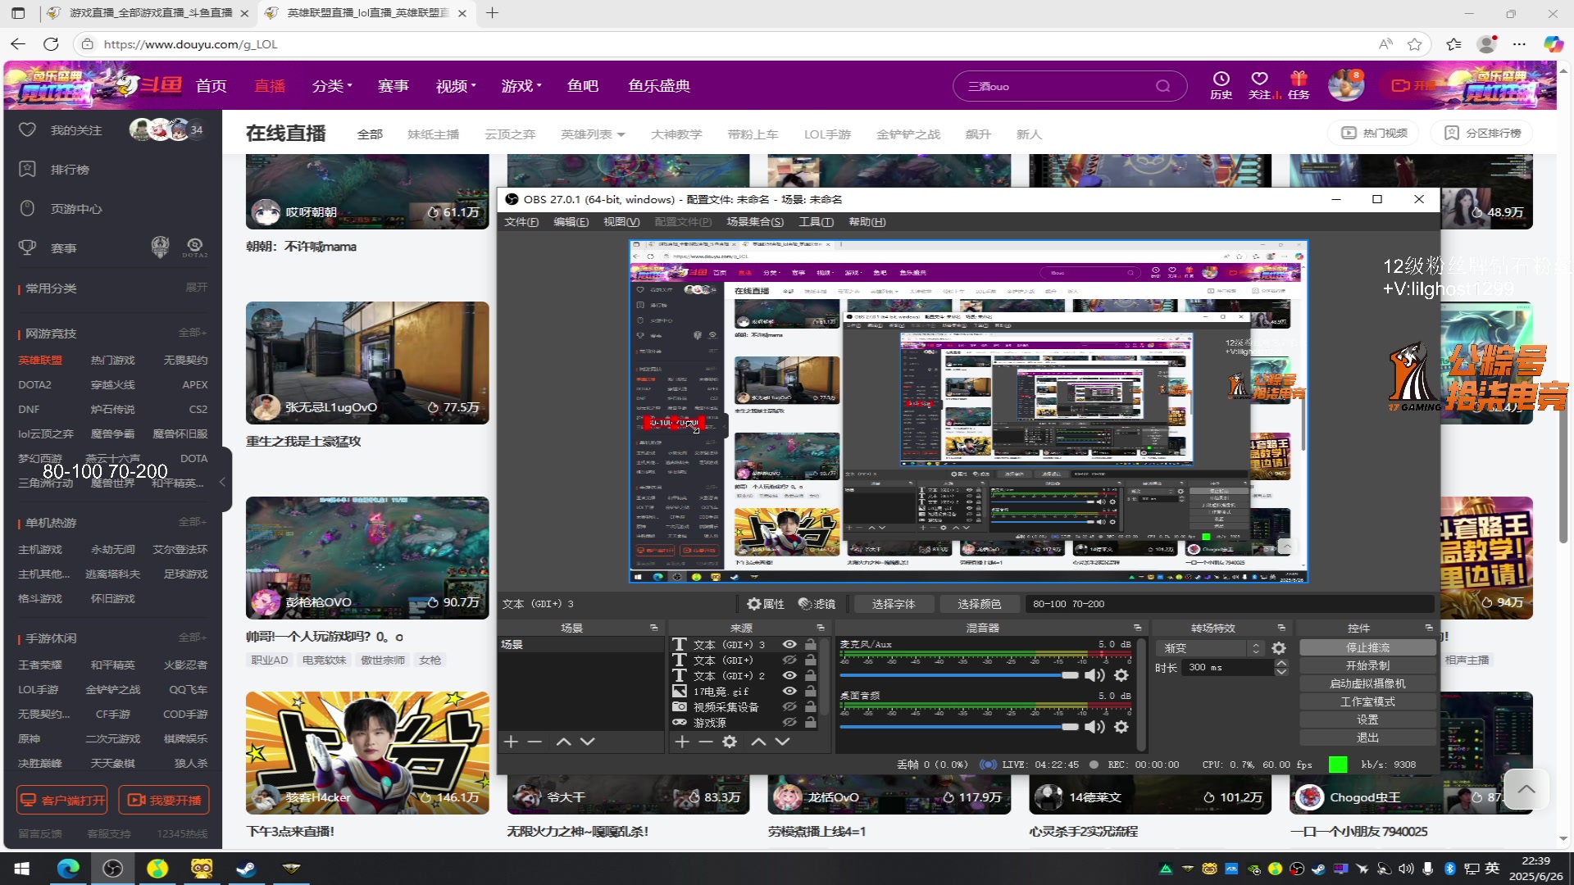Remove selected source with minus icon
The width and height of the screenshot is (1574, 885).
(705, 742)
